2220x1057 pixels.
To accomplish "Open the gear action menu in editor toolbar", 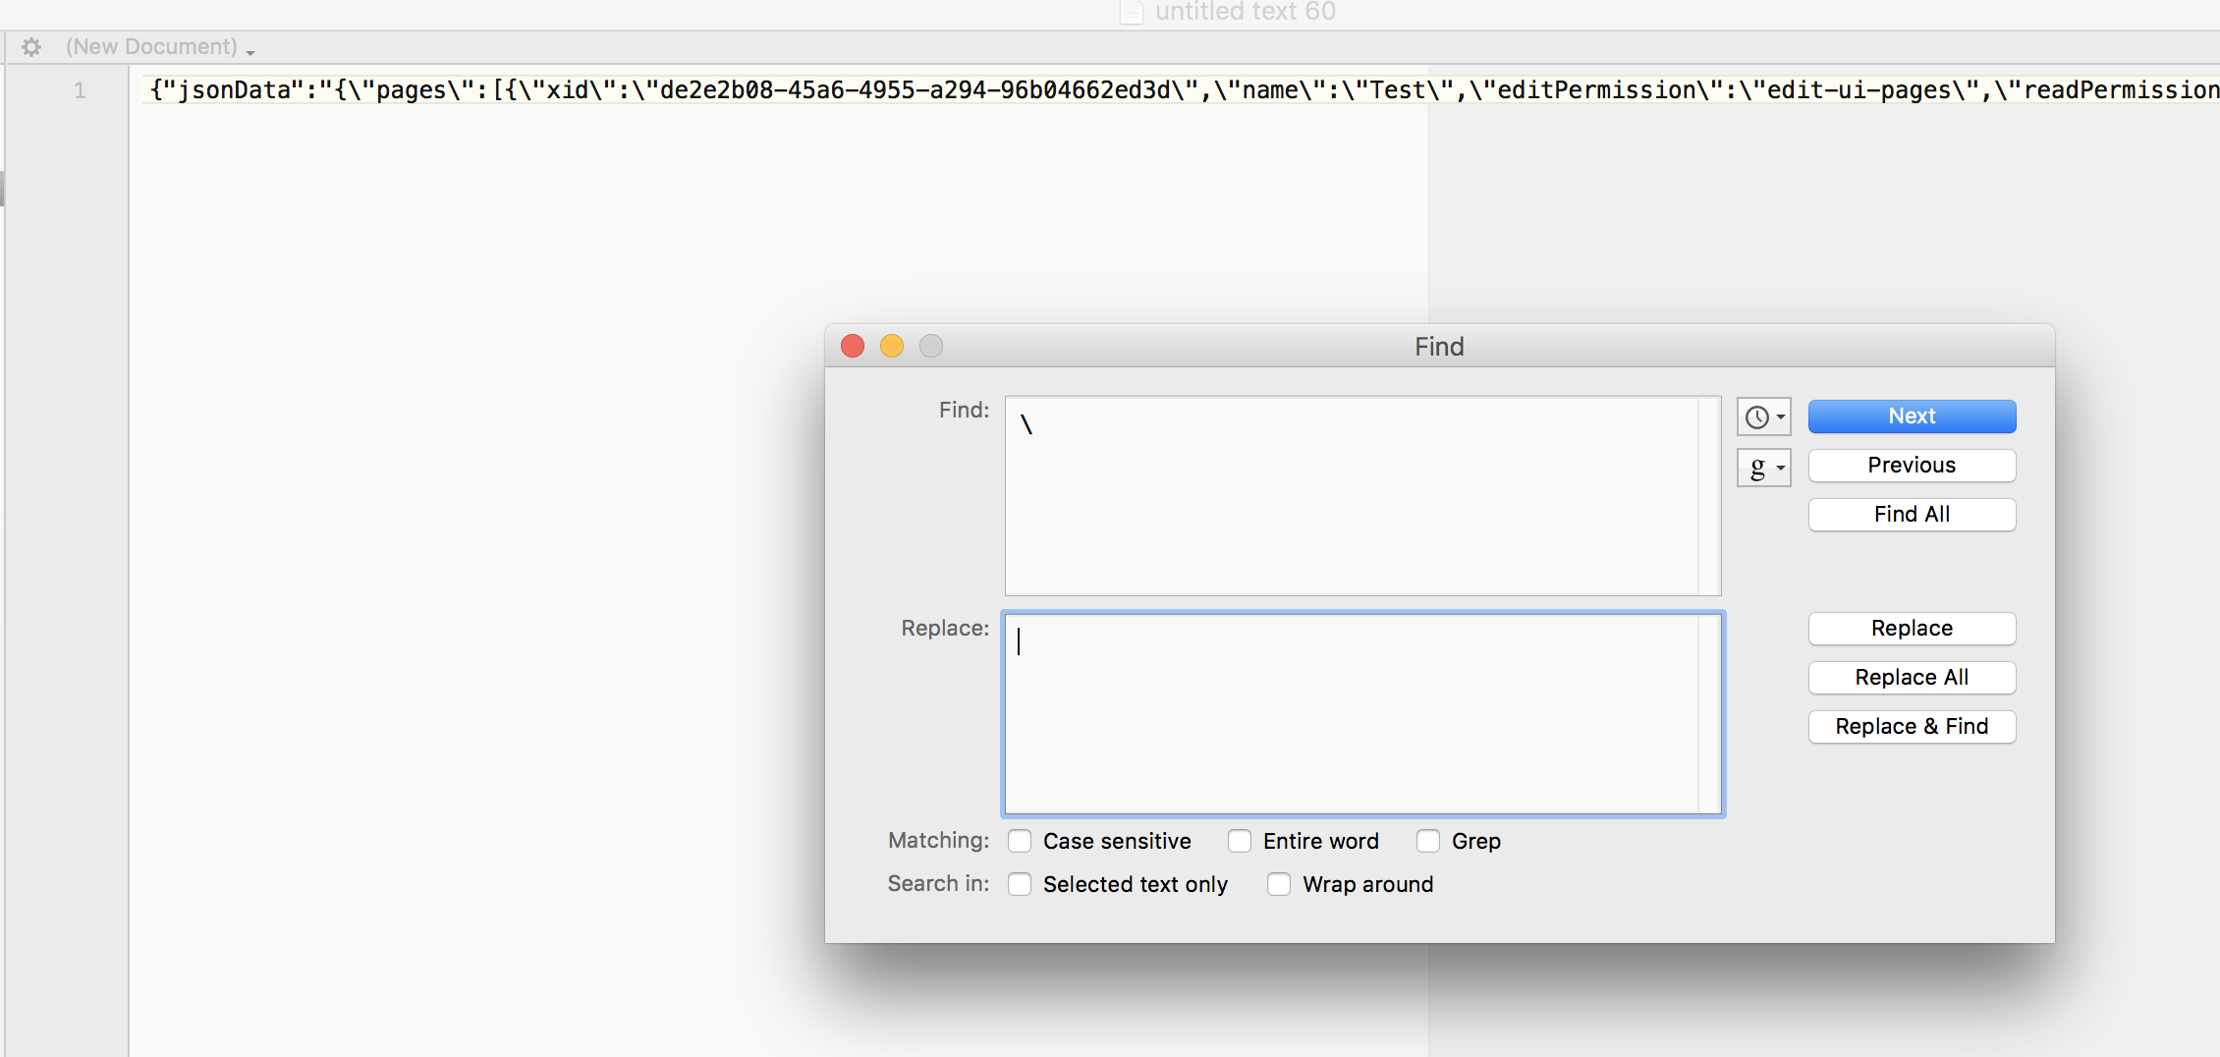I will pos(31,47).
